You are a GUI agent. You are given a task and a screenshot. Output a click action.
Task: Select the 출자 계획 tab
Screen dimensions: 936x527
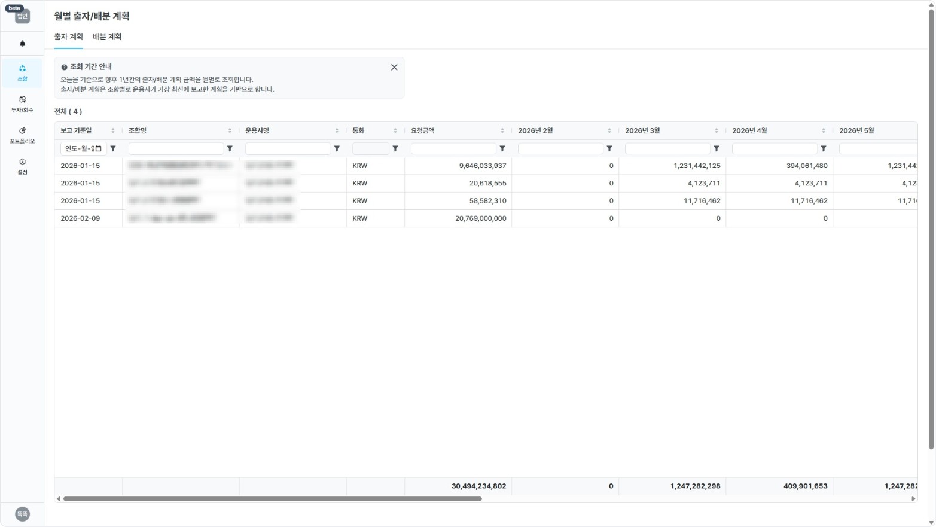68,37
